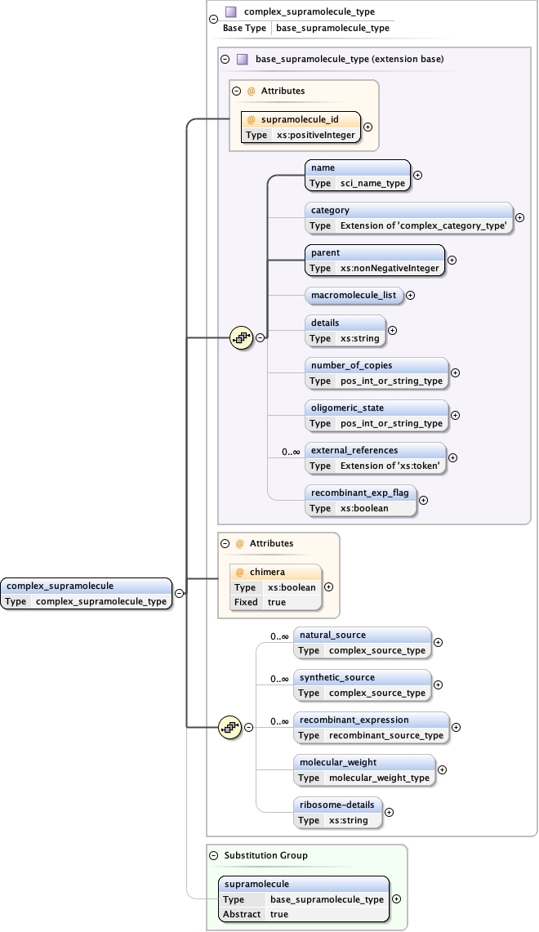Select the ribosome-details element
Viewport: 539px width, 932px height.
coord(337,812)
